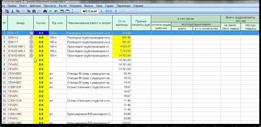Click the green double-sheet copy icon

click(x=28, y=11)
